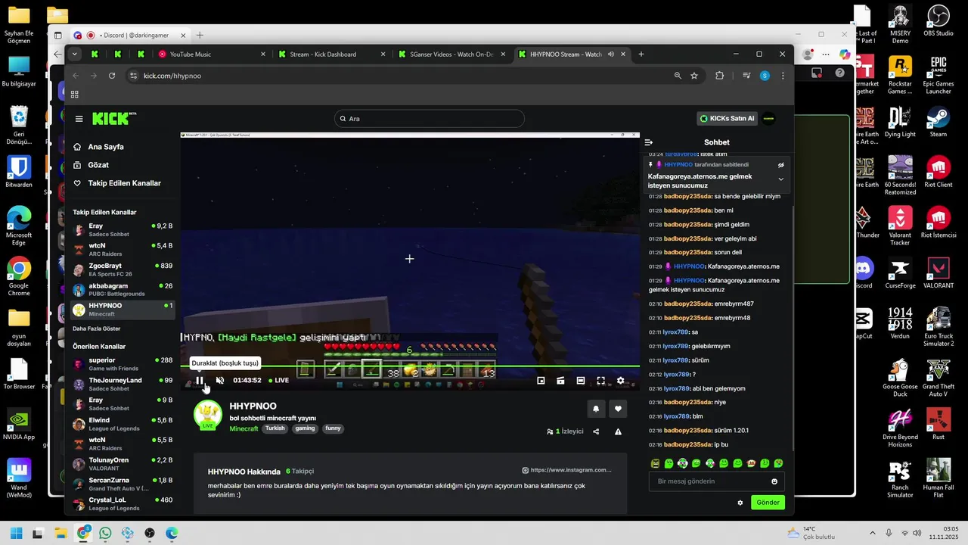Open the video player settings gear
Viewport: 968px width, 545px height.
[x=621, y=381]
